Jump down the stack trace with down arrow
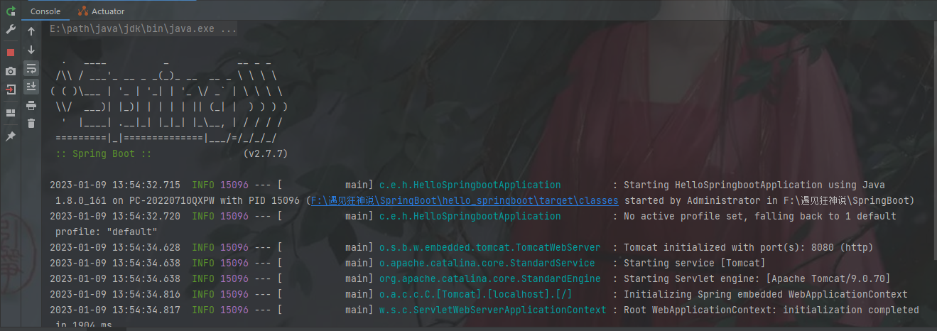Viewport: 937px width, 331px height. 31,50
